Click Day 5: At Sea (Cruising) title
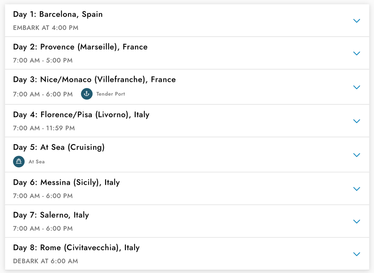The width and height of the screenshot is (374, 273). (x=59, y=147)
